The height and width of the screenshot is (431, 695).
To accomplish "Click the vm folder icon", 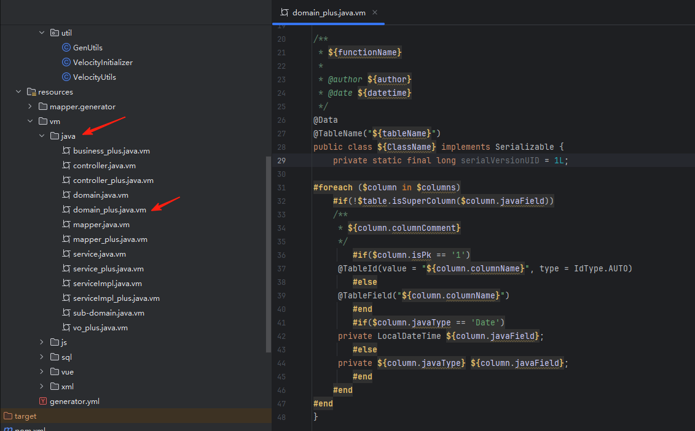I will tap(43, 121).
